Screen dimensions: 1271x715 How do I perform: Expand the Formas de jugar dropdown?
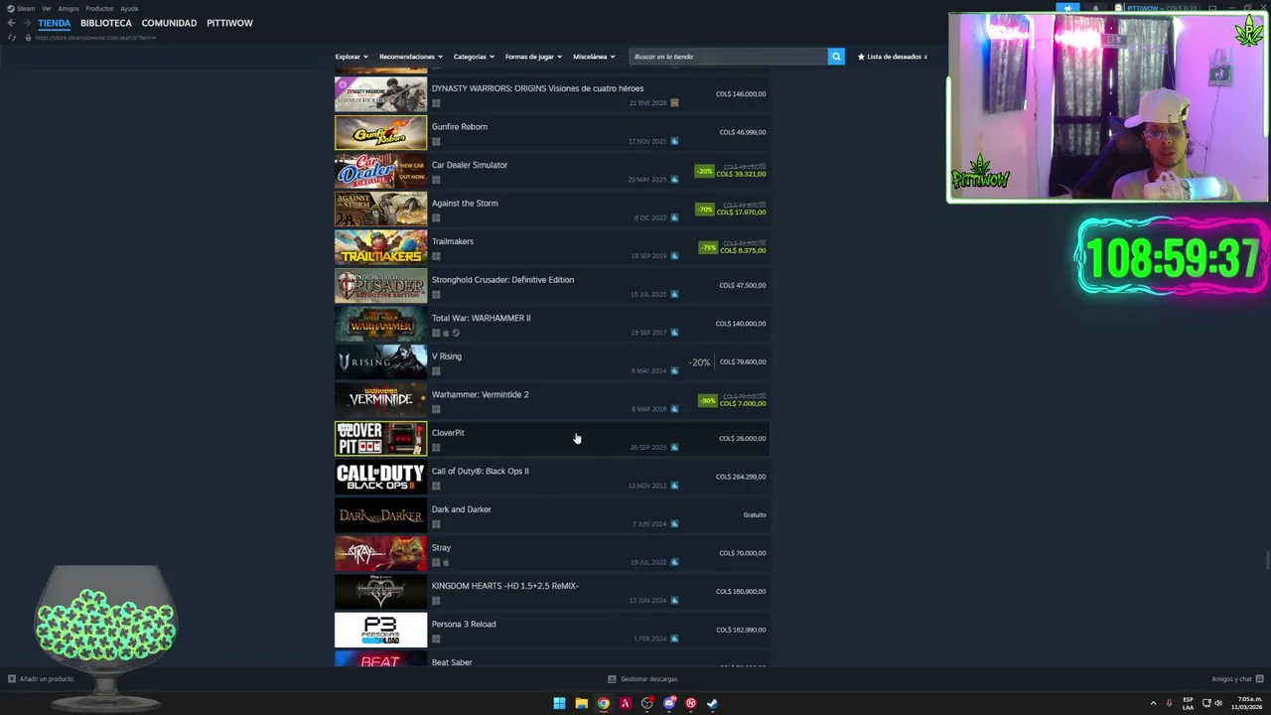(533, 57)
